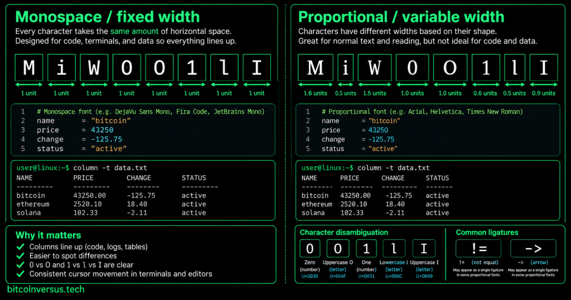Click the ethereum row name in Monospace terminal

click(x=33, y=204)
